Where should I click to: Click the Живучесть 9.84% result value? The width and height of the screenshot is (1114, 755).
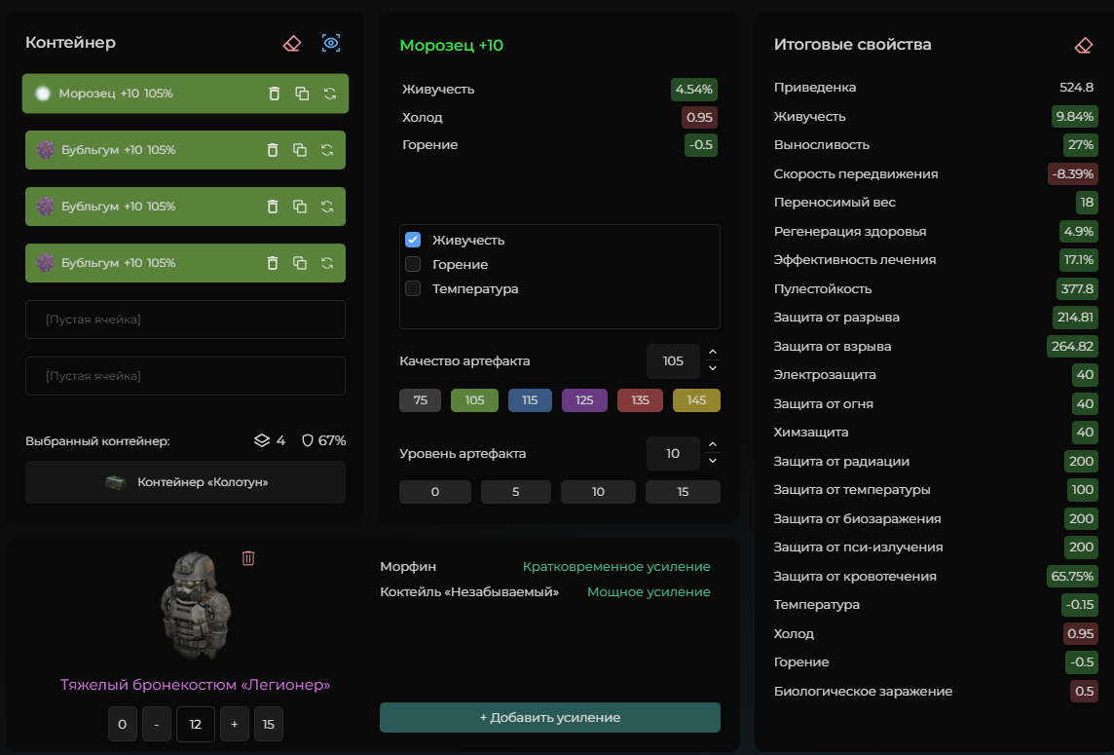coord(1074,117)
